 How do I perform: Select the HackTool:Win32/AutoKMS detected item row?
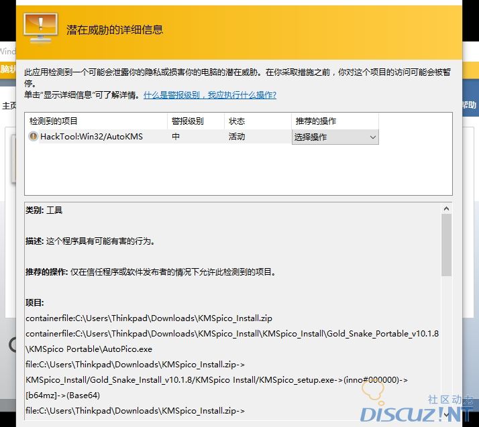coord(91,137)
